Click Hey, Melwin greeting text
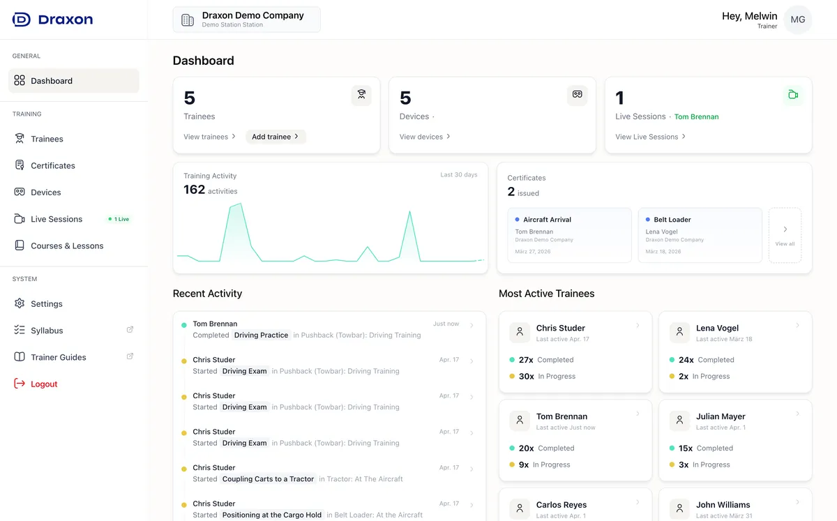Viewport: 837px width, 521px height. coord(749,16)
